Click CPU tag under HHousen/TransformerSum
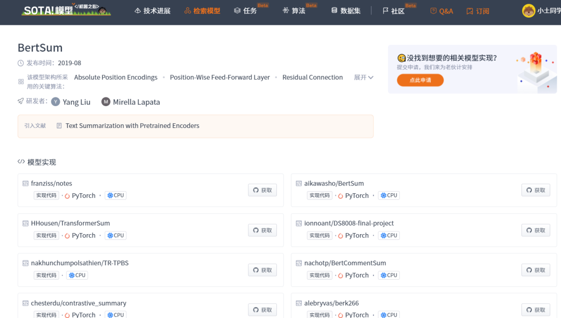This screenshot has width=561, height=318. point(115,236)
